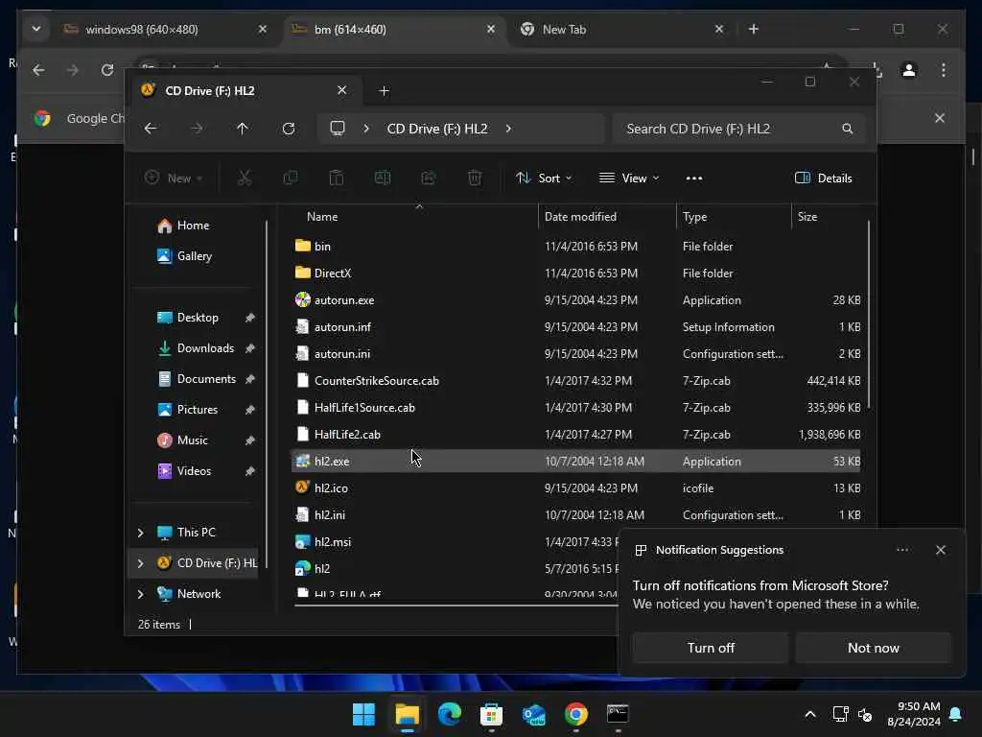
Task: Go forward in File Explorer
Action: [197, 129]
